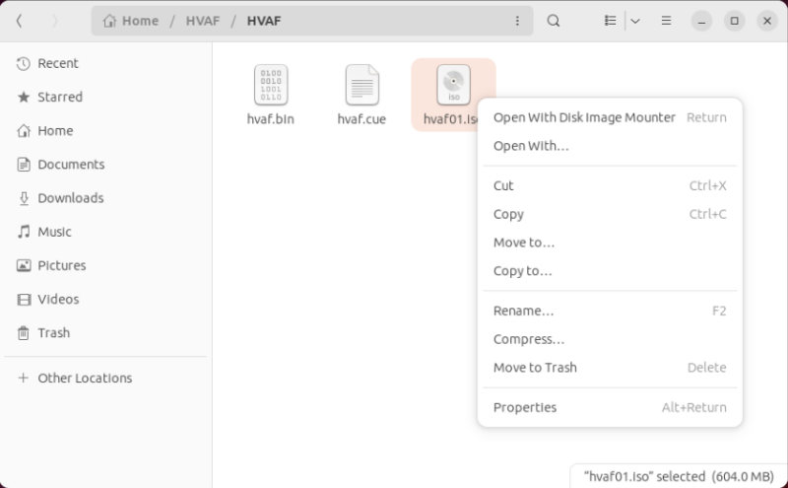Switch to list view
Image resolution: width=788 pixels, height=488 pixels.
(610, 21)
